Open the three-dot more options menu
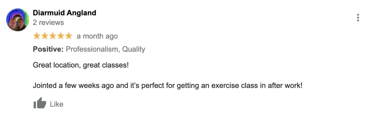Screen dimensions: 366x118 click(358, 18)
